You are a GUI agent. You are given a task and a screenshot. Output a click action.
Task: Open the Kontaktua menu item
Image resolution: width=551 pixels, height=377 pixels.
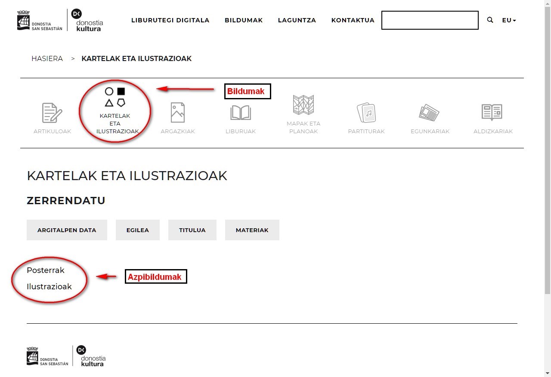(353, 20)
